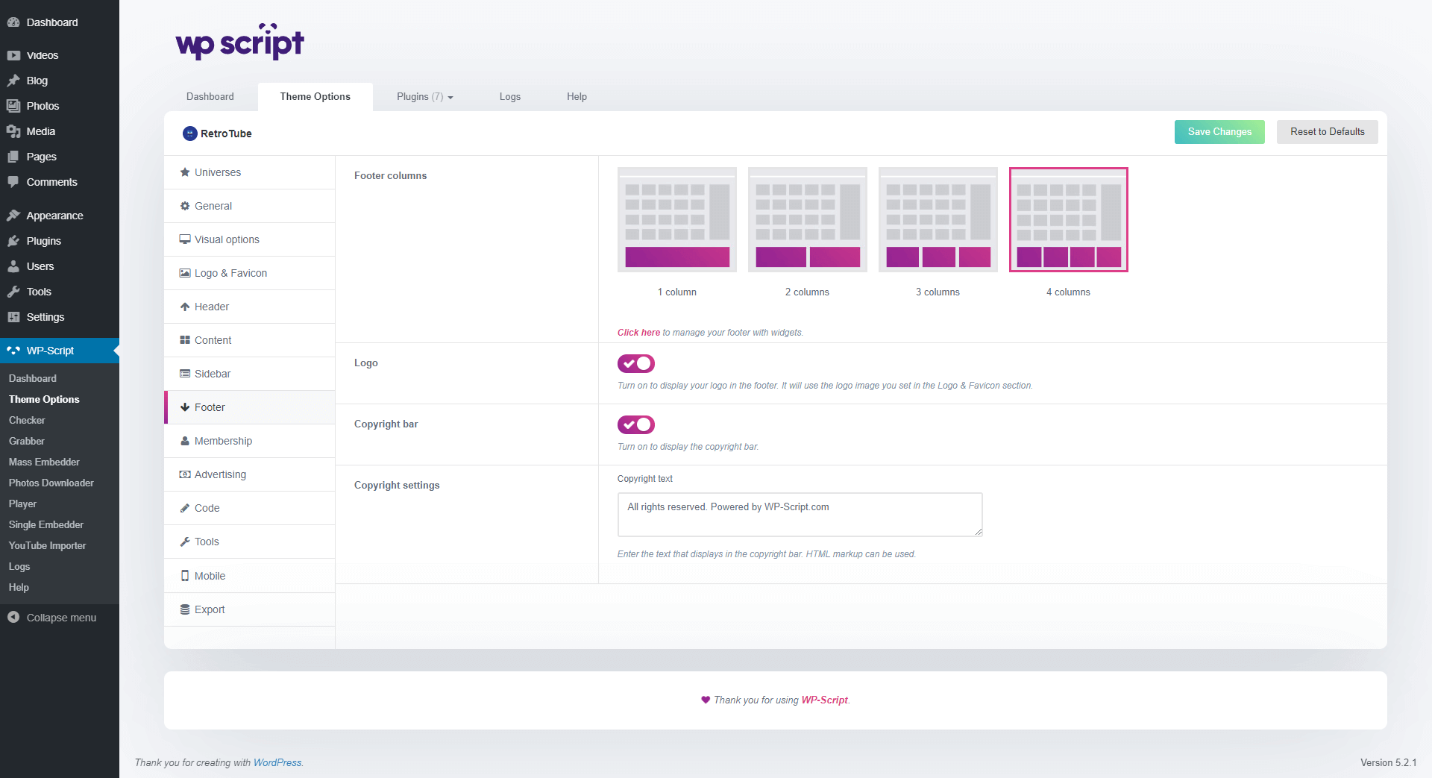The height and width of the screenshot is (778, 1432).
Task: Click the Content grid icon
Action: 185,340
